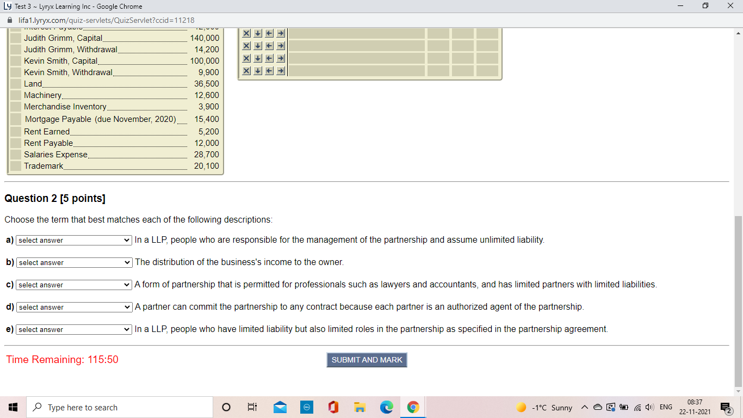Click the left-arrow outdent icon in top worksheet row
This screenshot has width=743, height=418.
coord(269,34)
